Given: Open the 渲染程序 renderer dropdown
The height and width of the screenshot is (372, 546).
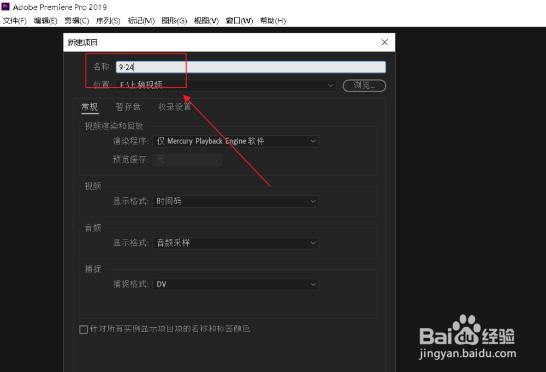Looking at the screenshot, I should pos(236,141).
